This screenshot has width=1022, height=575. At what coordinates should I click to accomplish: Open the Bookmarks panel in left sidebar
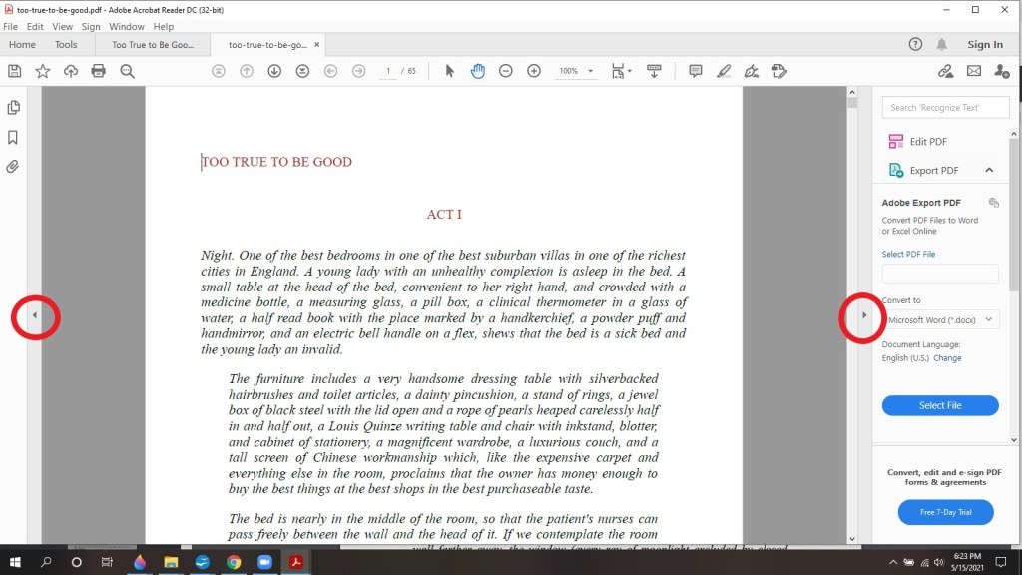pos(13,137)
